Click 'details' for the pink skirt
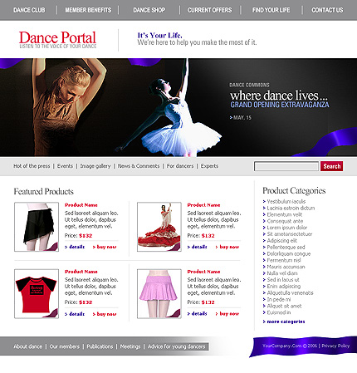 click(x=198, y=313)
